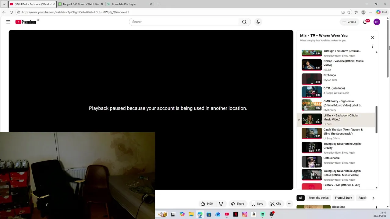Image resolution: width=390 pixels, height=219 pixels.
Task: Open Copilot Chat sidebar
Action: tap(382, 12)
